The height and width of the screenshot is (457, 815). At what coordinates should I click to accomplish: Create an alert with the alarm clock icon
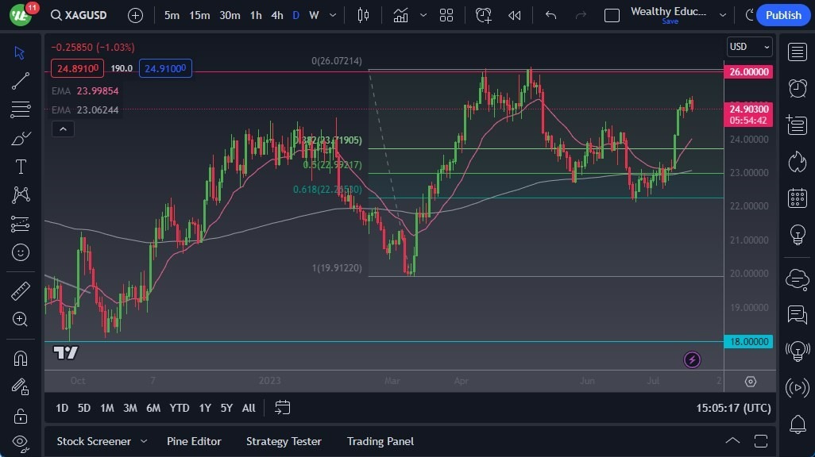pyautogui.click(x=483, y=15)
